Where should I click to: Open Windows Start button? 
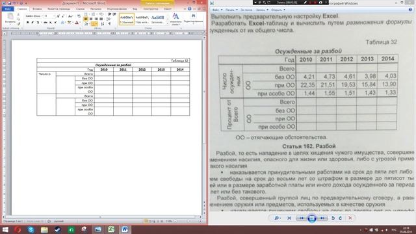click(5, 229)
